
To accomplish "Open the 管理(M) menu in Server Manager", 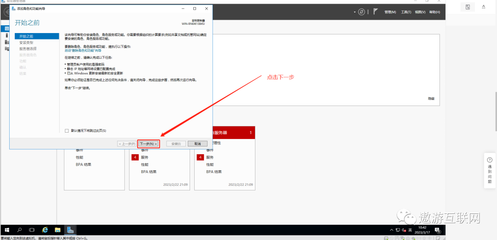I will pyautogui.click(x=390, y=12).
